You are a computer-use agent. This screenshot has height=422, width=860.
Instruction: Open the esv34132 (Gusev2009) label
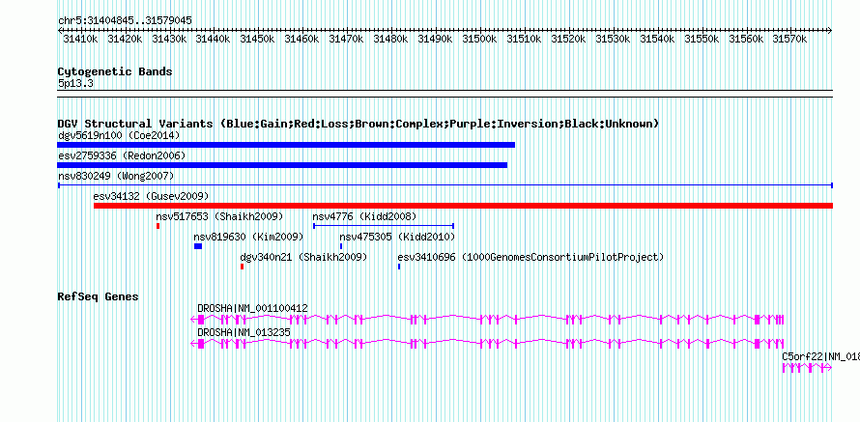152,196
